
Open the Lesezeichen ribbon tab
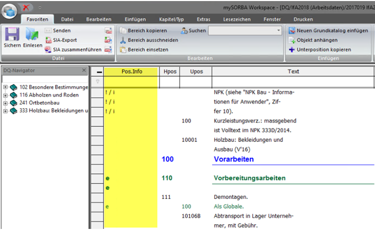pyautogui.click(x=237, y=20)
